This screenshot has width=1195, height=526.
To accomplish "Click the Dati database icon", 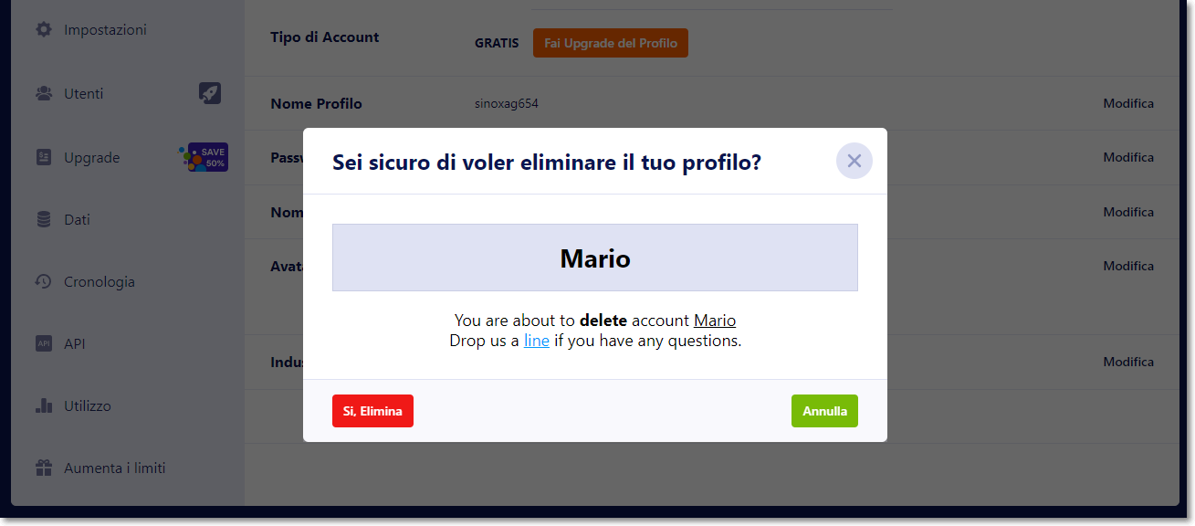I will click(44, 219).
